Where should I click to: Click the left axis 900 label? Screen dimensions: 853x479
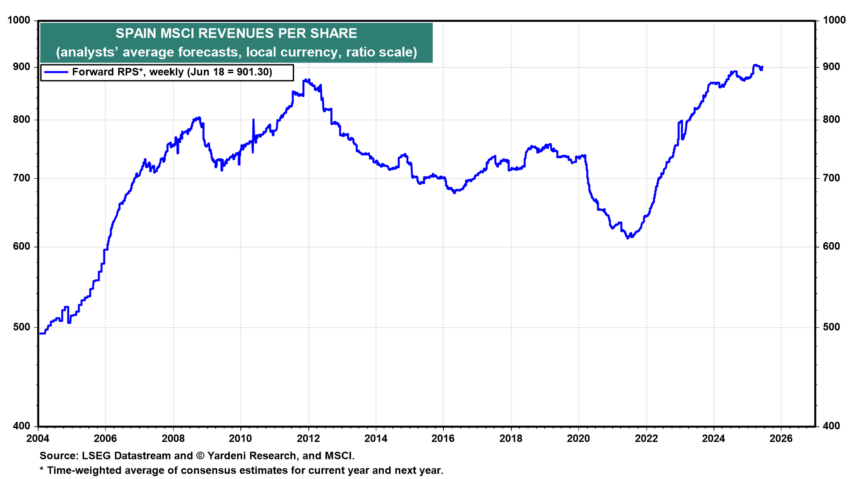coord(22,67)
